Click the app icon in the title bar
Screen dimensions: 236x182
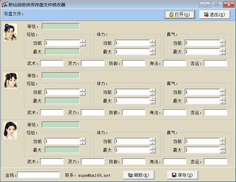pyautogui.click(x=4, y=5)
